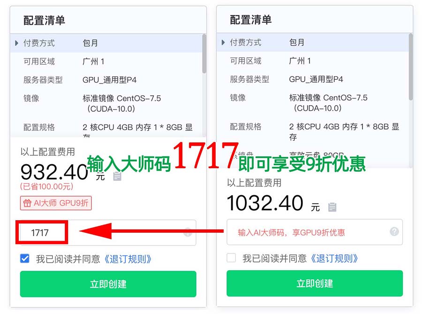The height and width of the screenshot is (314, 422).
Task: Open the right 《退订规则》 link
Action: (x=334, y=258)
